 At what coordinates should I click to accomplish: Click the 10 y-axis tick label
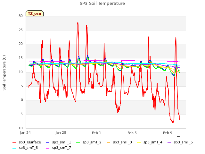[x=20, y=72]
